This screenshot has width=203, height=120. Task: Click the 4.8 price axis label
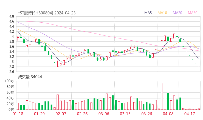[12, 16]
